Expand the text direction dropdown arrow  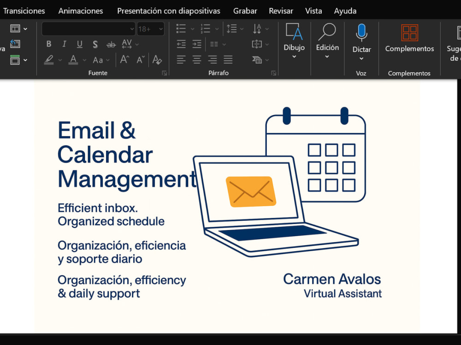click(267, 29)
